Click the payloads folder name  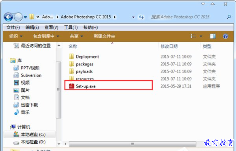[84, 71]
